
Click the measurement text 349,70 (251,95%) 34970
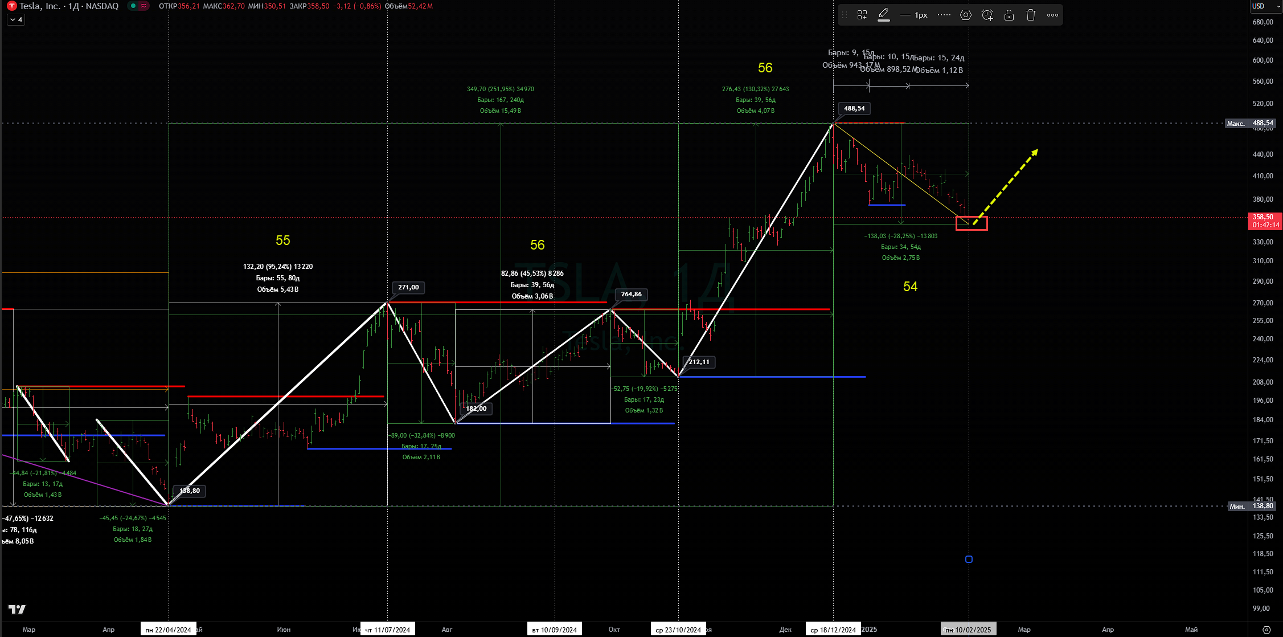[x=501, y=89]
